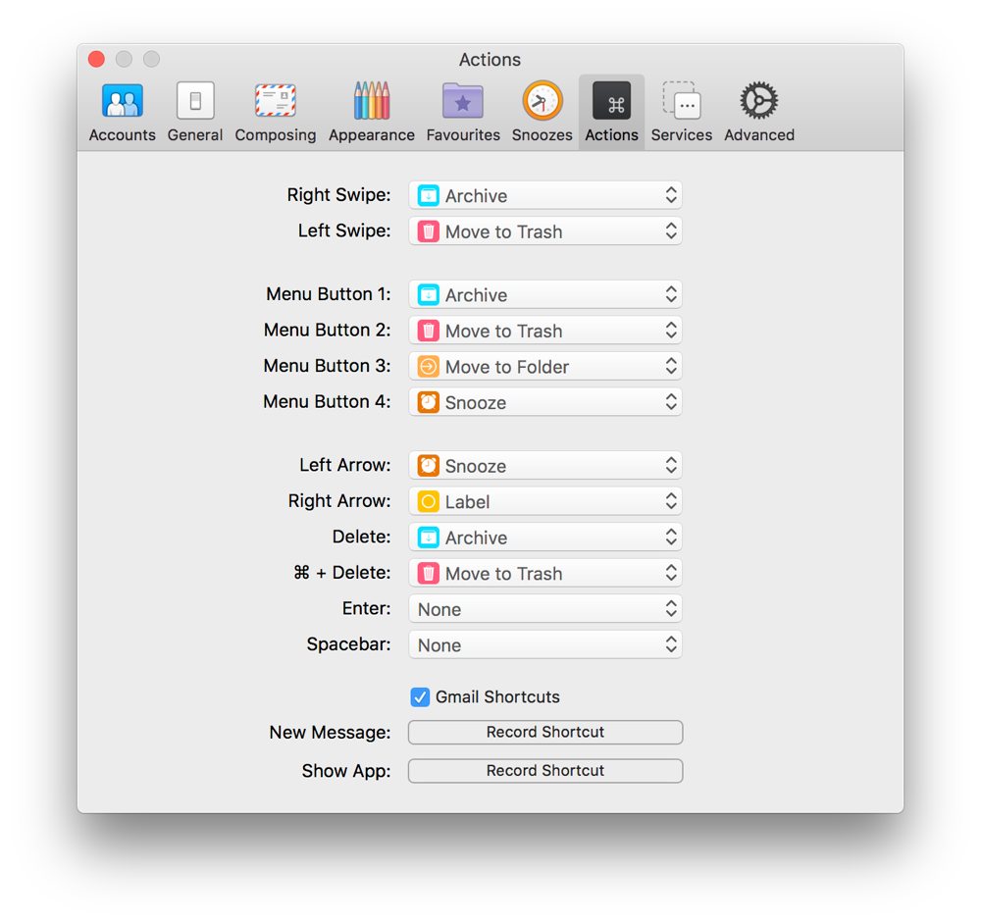This screenshot has width=981, height=923.
Task: Disable the Gmail Shortcuts checkbox
Action: point(420,697)
